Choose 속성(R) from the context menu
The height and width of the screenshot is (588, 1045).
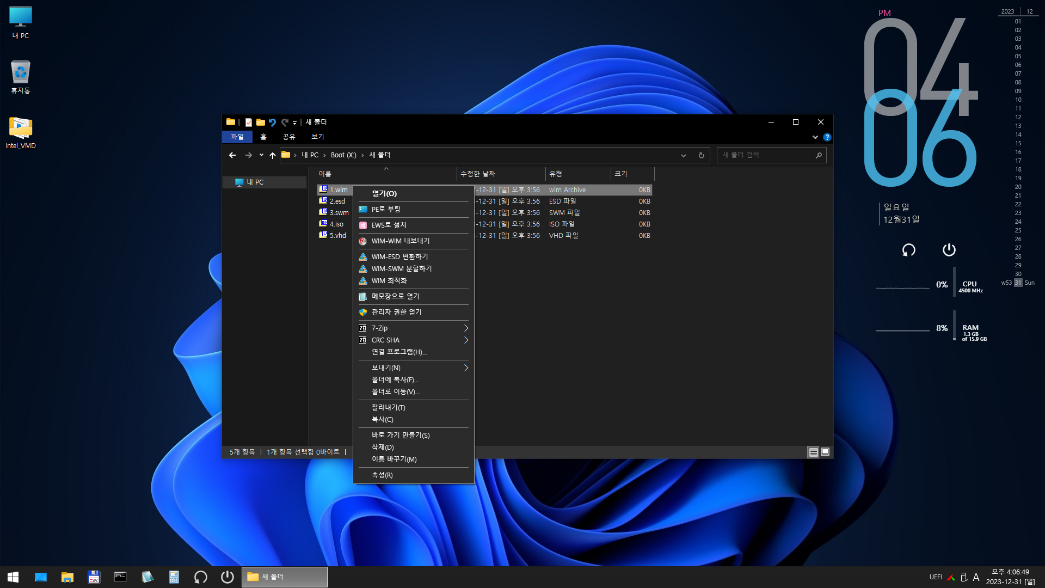pos(414,475)
